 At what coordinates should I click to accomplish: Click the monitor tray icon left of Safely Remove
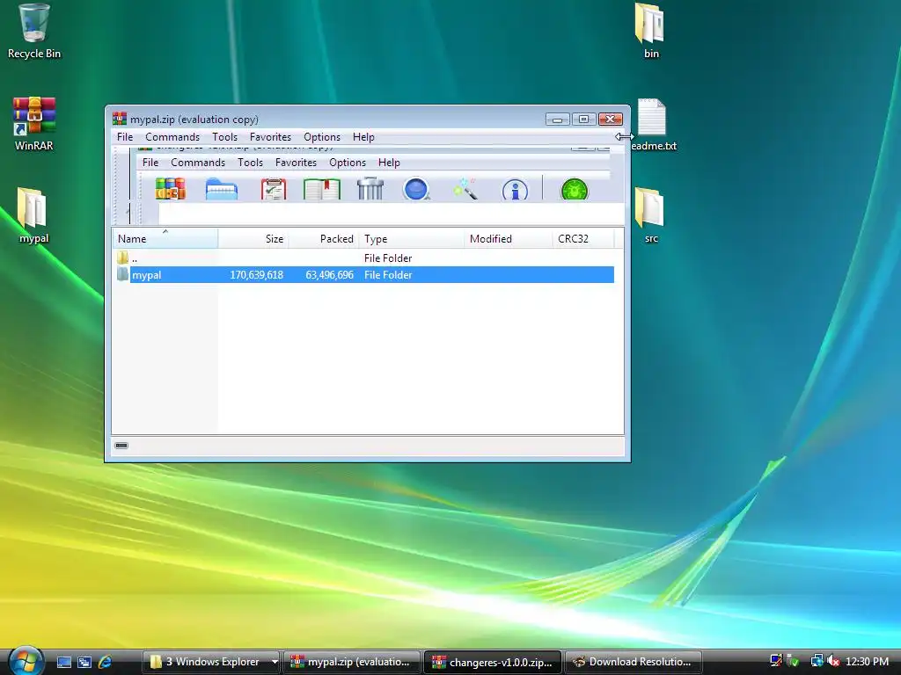(x=776, y=661)
